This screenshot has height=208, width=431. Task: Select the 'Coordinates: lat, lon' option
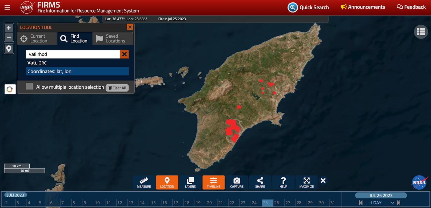click(x=77, y=71)
